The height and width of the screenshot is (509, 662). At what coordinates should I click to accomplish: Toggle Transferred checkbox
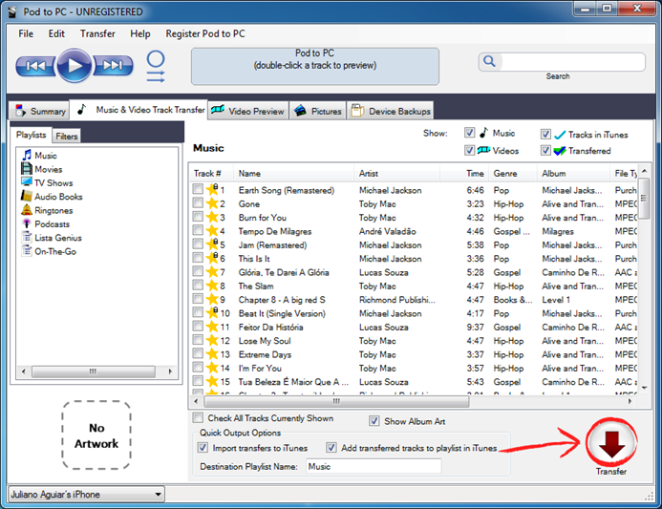(x=545, y=150)
